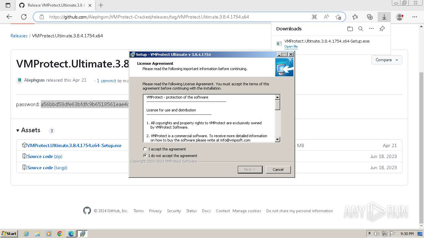Refresh the GitHub page
The height and width of the screenshot is (238, 424).
tap(24, 17)
